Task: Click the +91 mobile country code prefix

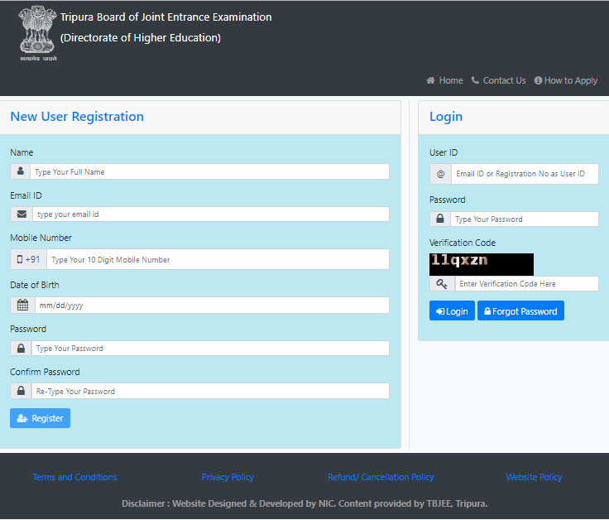Action: pyautogui.click(x=29, y=259)
